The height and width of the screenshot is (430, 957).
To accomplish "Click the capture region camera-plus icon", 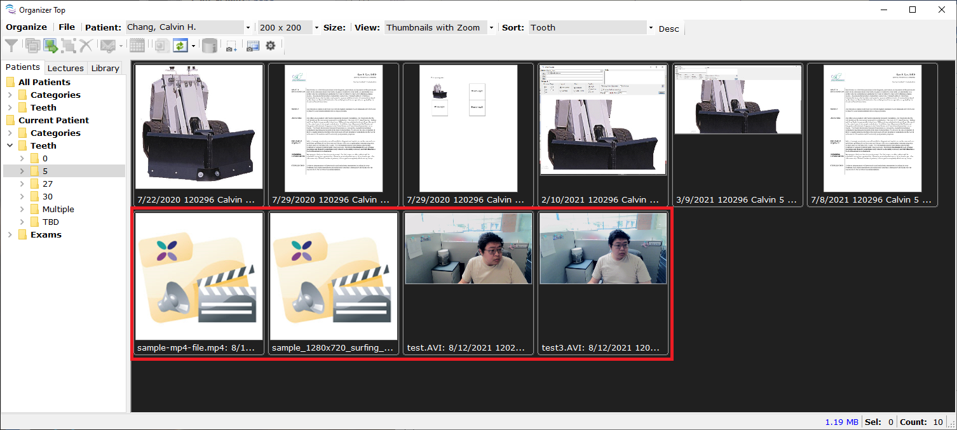I will pos(231,46).
